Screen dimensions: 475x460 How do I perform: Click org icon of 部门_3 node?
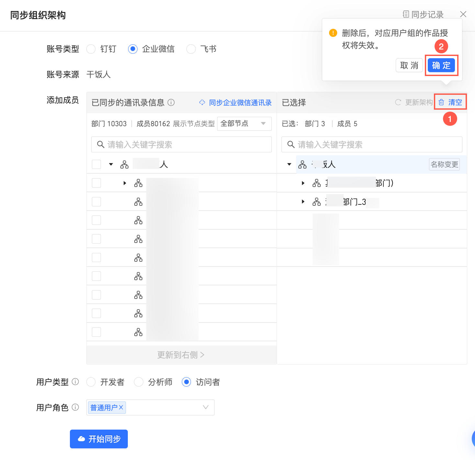317,202
